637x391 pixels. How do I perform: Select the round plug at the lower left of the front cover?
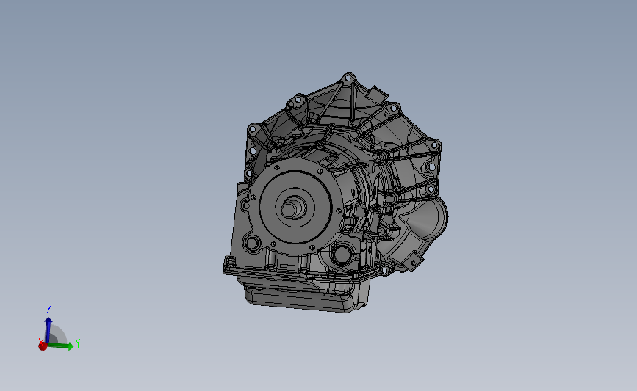click(252, 244)
